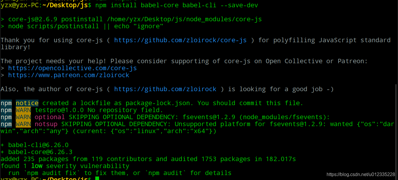The height and width of the screenshot is (180, 398).
Task: Click 'The project needs your help!' sentence
Action: (x=54, y=61)
